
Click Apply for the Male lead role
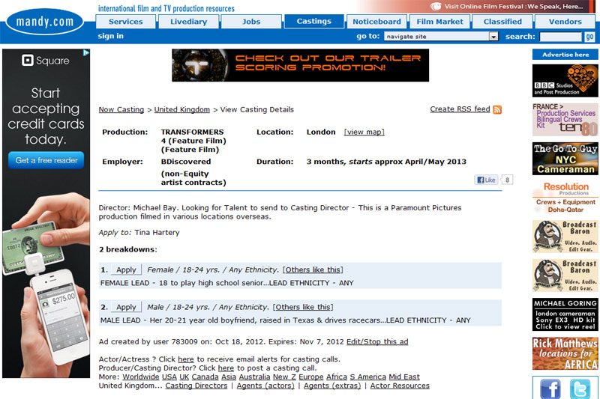point(126,307)
